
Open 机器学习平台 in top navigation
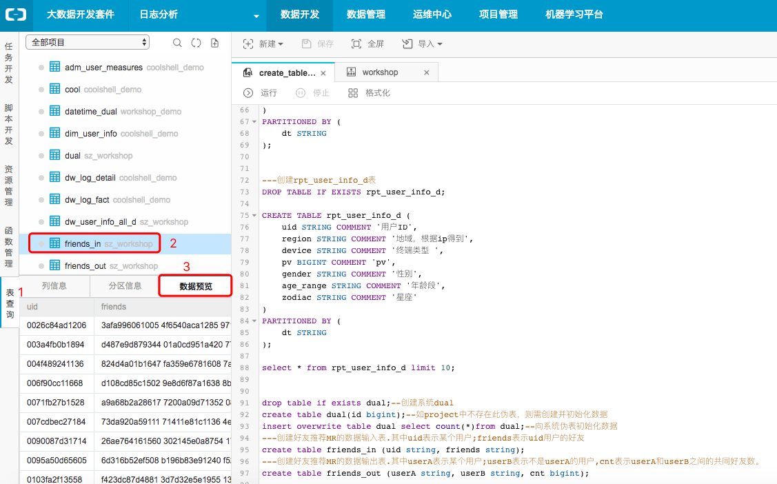point(574,15)
